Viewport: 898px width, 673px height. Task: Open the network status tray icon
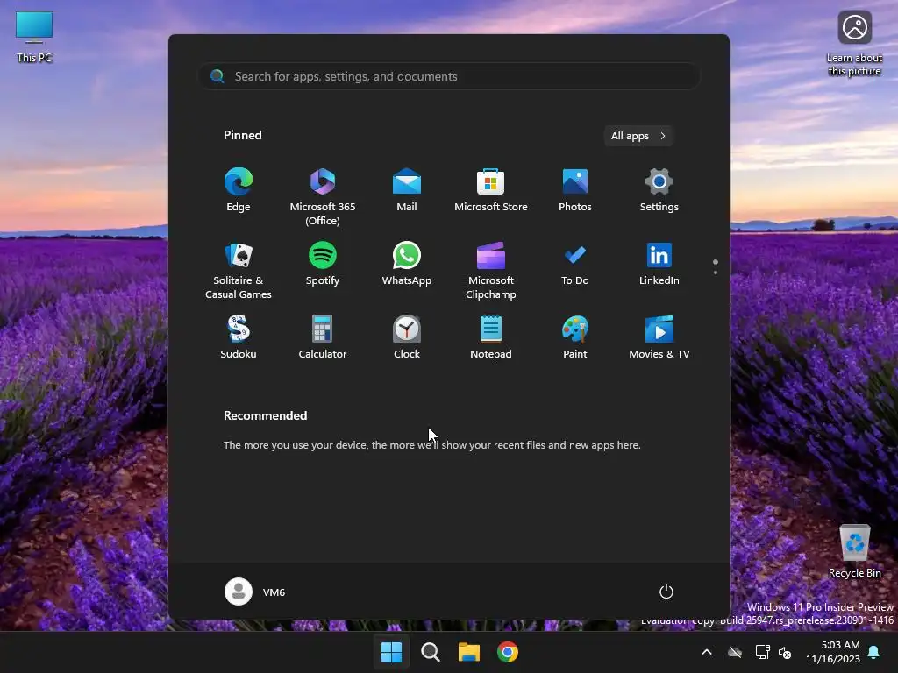click(762, 652)
